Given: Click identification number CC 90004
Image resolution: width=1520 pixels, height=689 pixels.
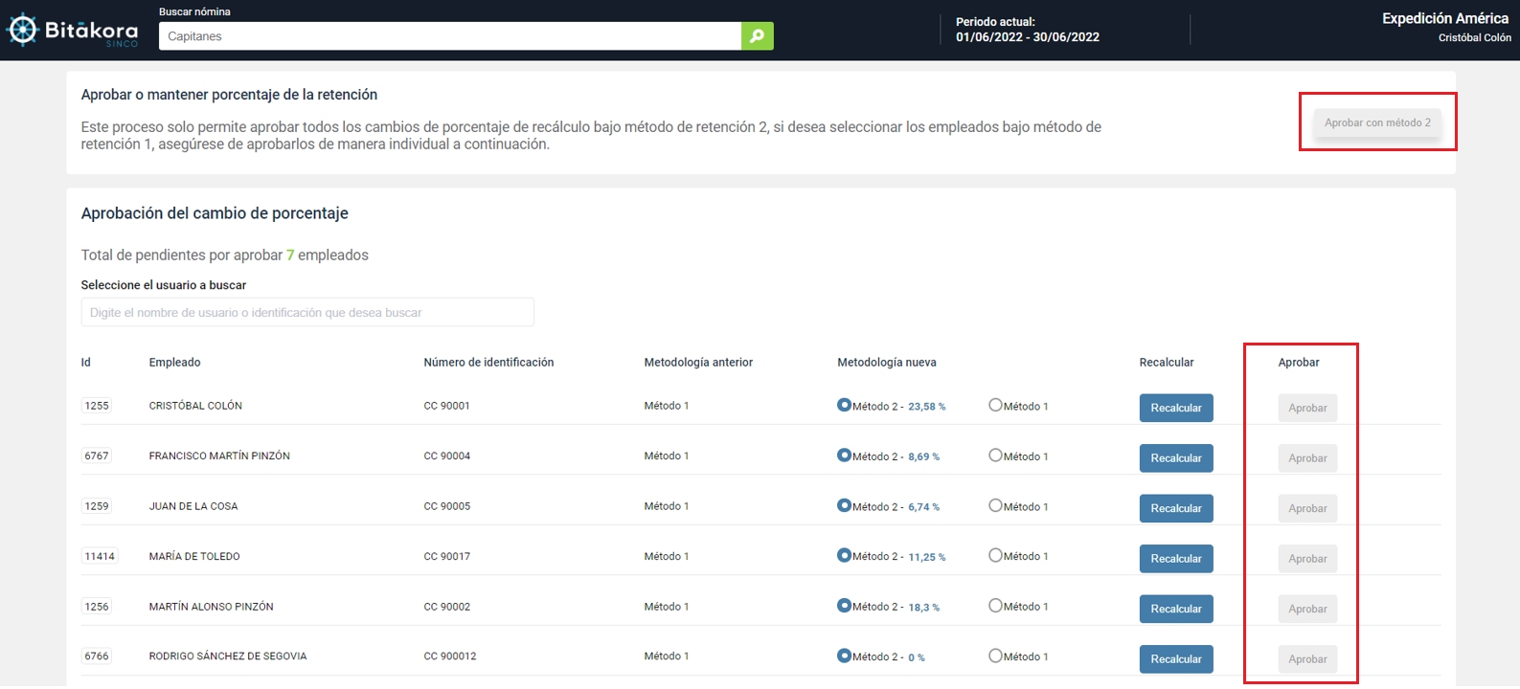Looking at the screenshot, I should click(x=447, y=456).
